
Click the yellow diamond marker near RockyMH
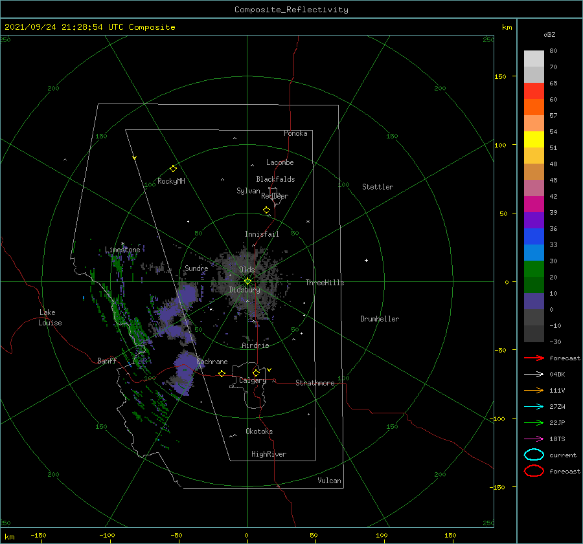coord(173,169)
